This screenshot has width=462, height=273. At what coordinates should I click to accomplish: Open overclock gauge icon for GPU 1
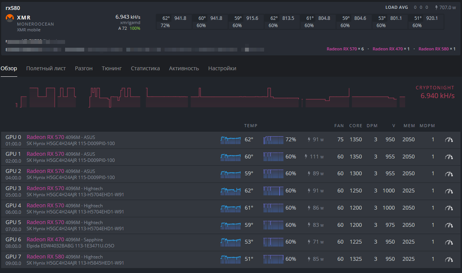(x=449, y=157)
